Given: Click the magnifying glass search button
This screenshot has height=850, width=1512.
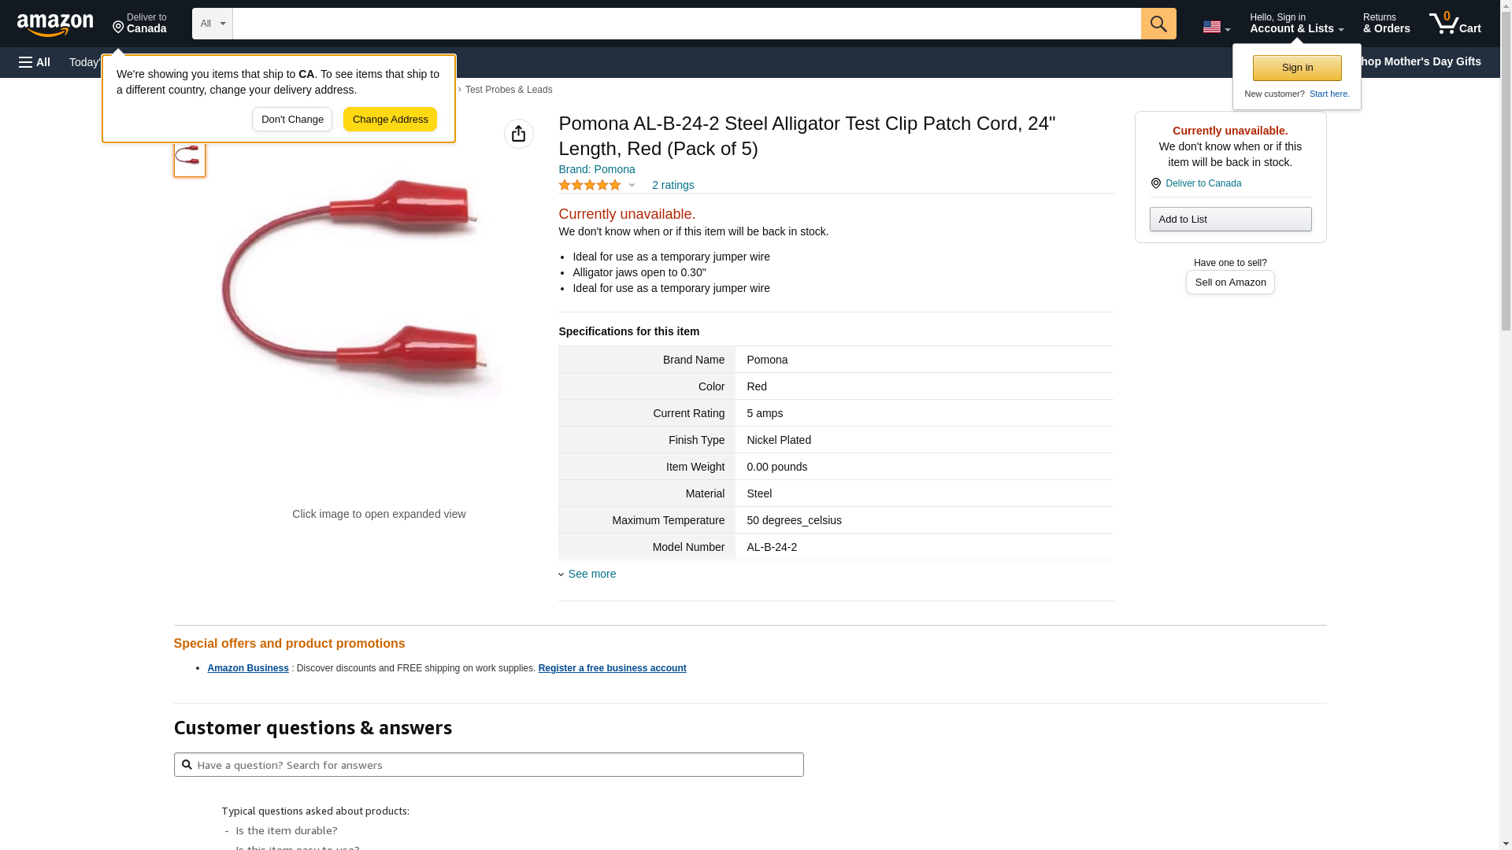Looking at the screenshot, I should coord(1158,24).
